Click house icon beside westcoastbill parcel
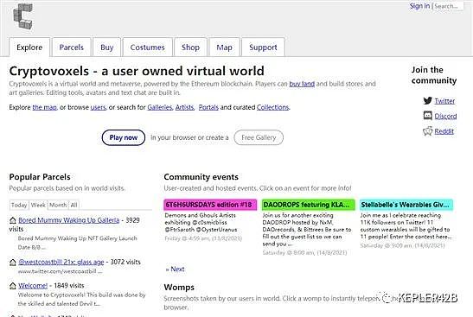The image size is (473, 317). click(x=13, y=263)
